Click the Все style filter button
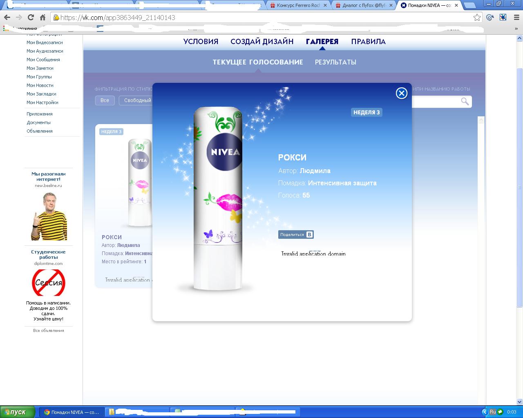This screenshot has height=418, width=523. [x=105, y=100]
